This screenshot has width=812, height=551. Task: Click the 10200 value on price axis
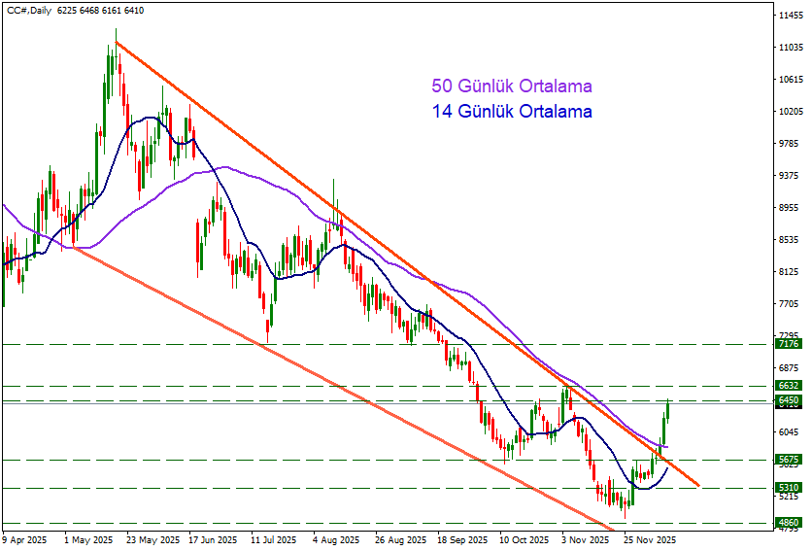pos(790,113)
